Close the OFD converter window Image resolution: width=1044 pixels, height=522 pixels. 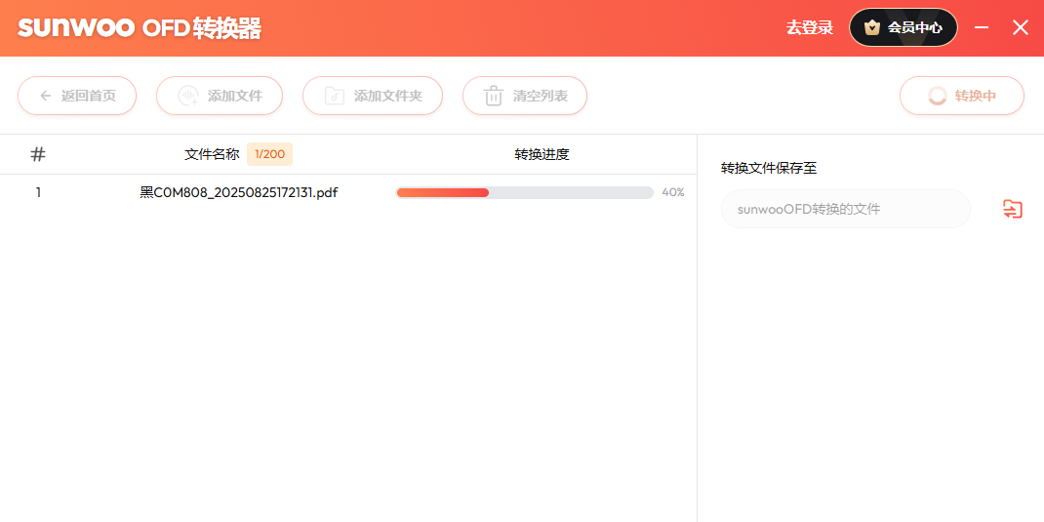coord(1021,27)
